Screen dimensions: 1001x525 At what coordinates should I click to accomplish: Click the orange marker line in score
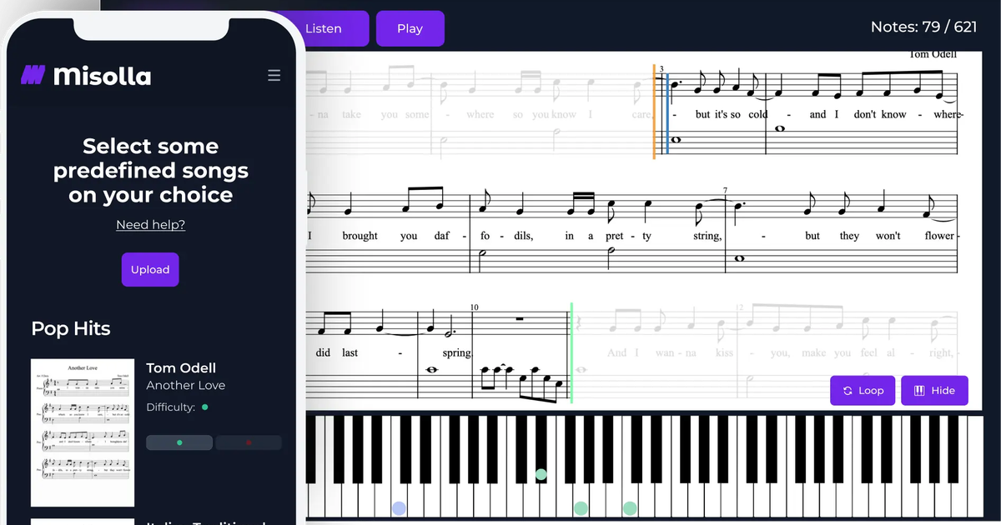coord(655,112)
